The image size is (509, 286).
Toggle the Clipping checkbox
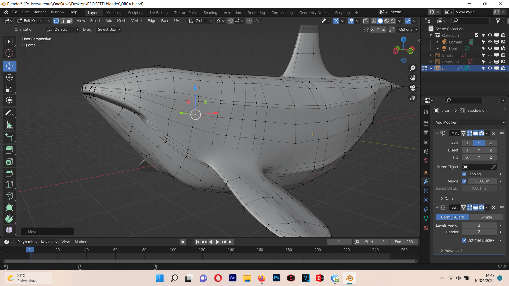464,174
